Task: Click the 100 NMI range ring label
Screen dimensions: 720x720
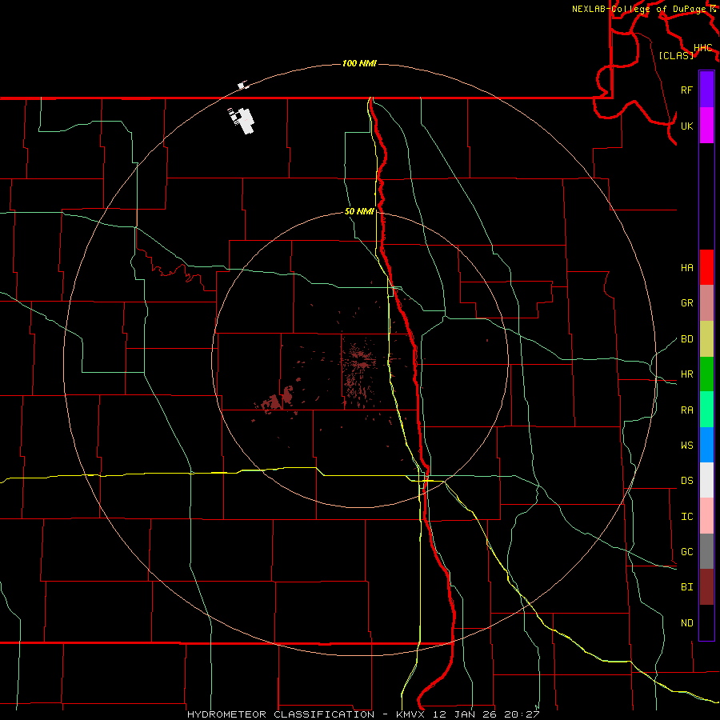Action: click(x=359, y=63)
